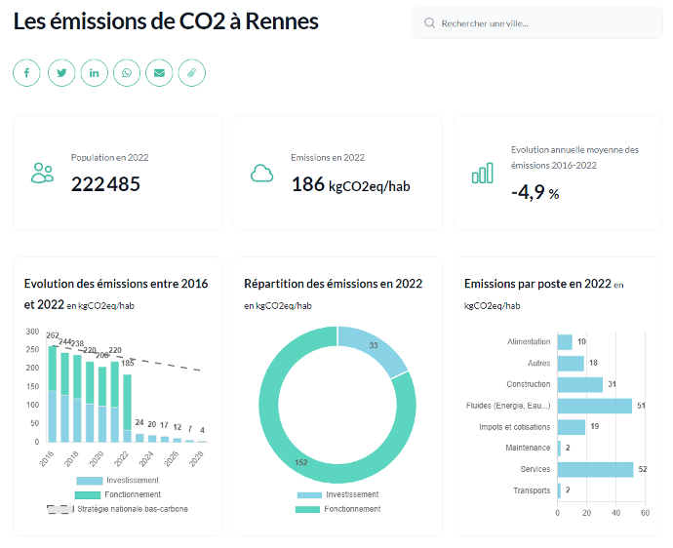Toggle Fonctionnement legend under donut chart
The width and height of the screenshot is (673, 548).
tap(337, 509)
